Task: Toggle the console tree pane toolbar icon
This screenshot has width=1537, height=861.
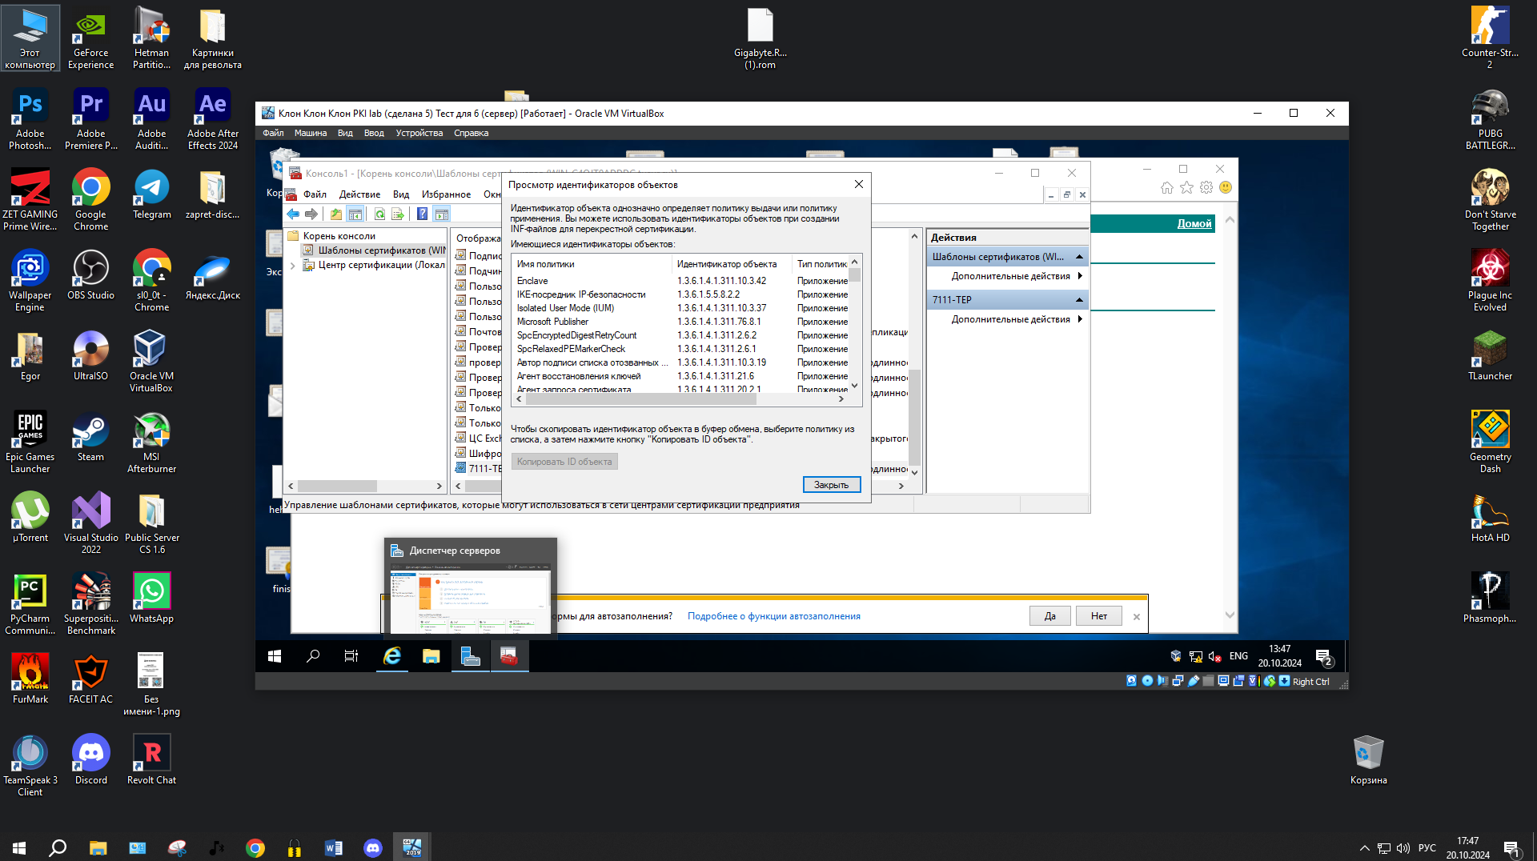Action: pos(355,214)
